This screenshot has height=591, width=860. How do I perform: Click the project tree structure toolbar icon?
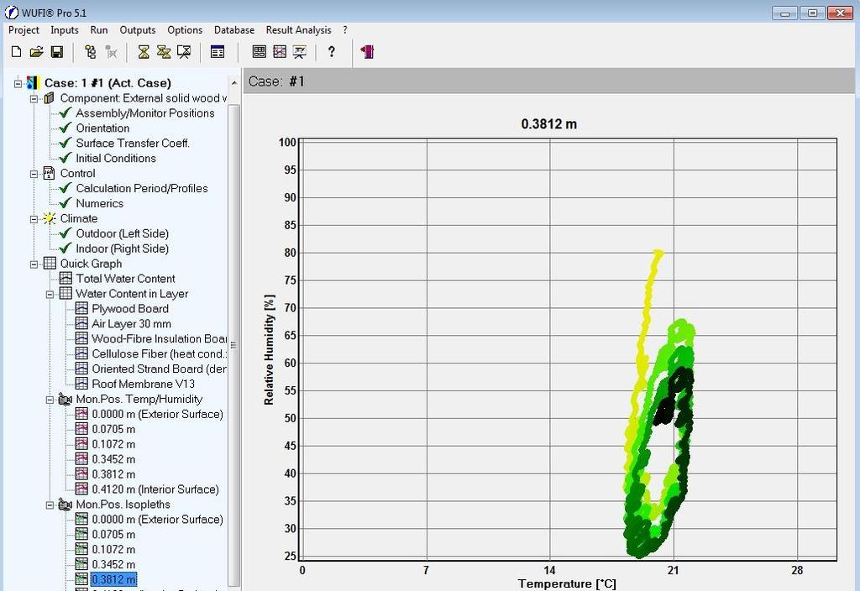pos(91,51)
